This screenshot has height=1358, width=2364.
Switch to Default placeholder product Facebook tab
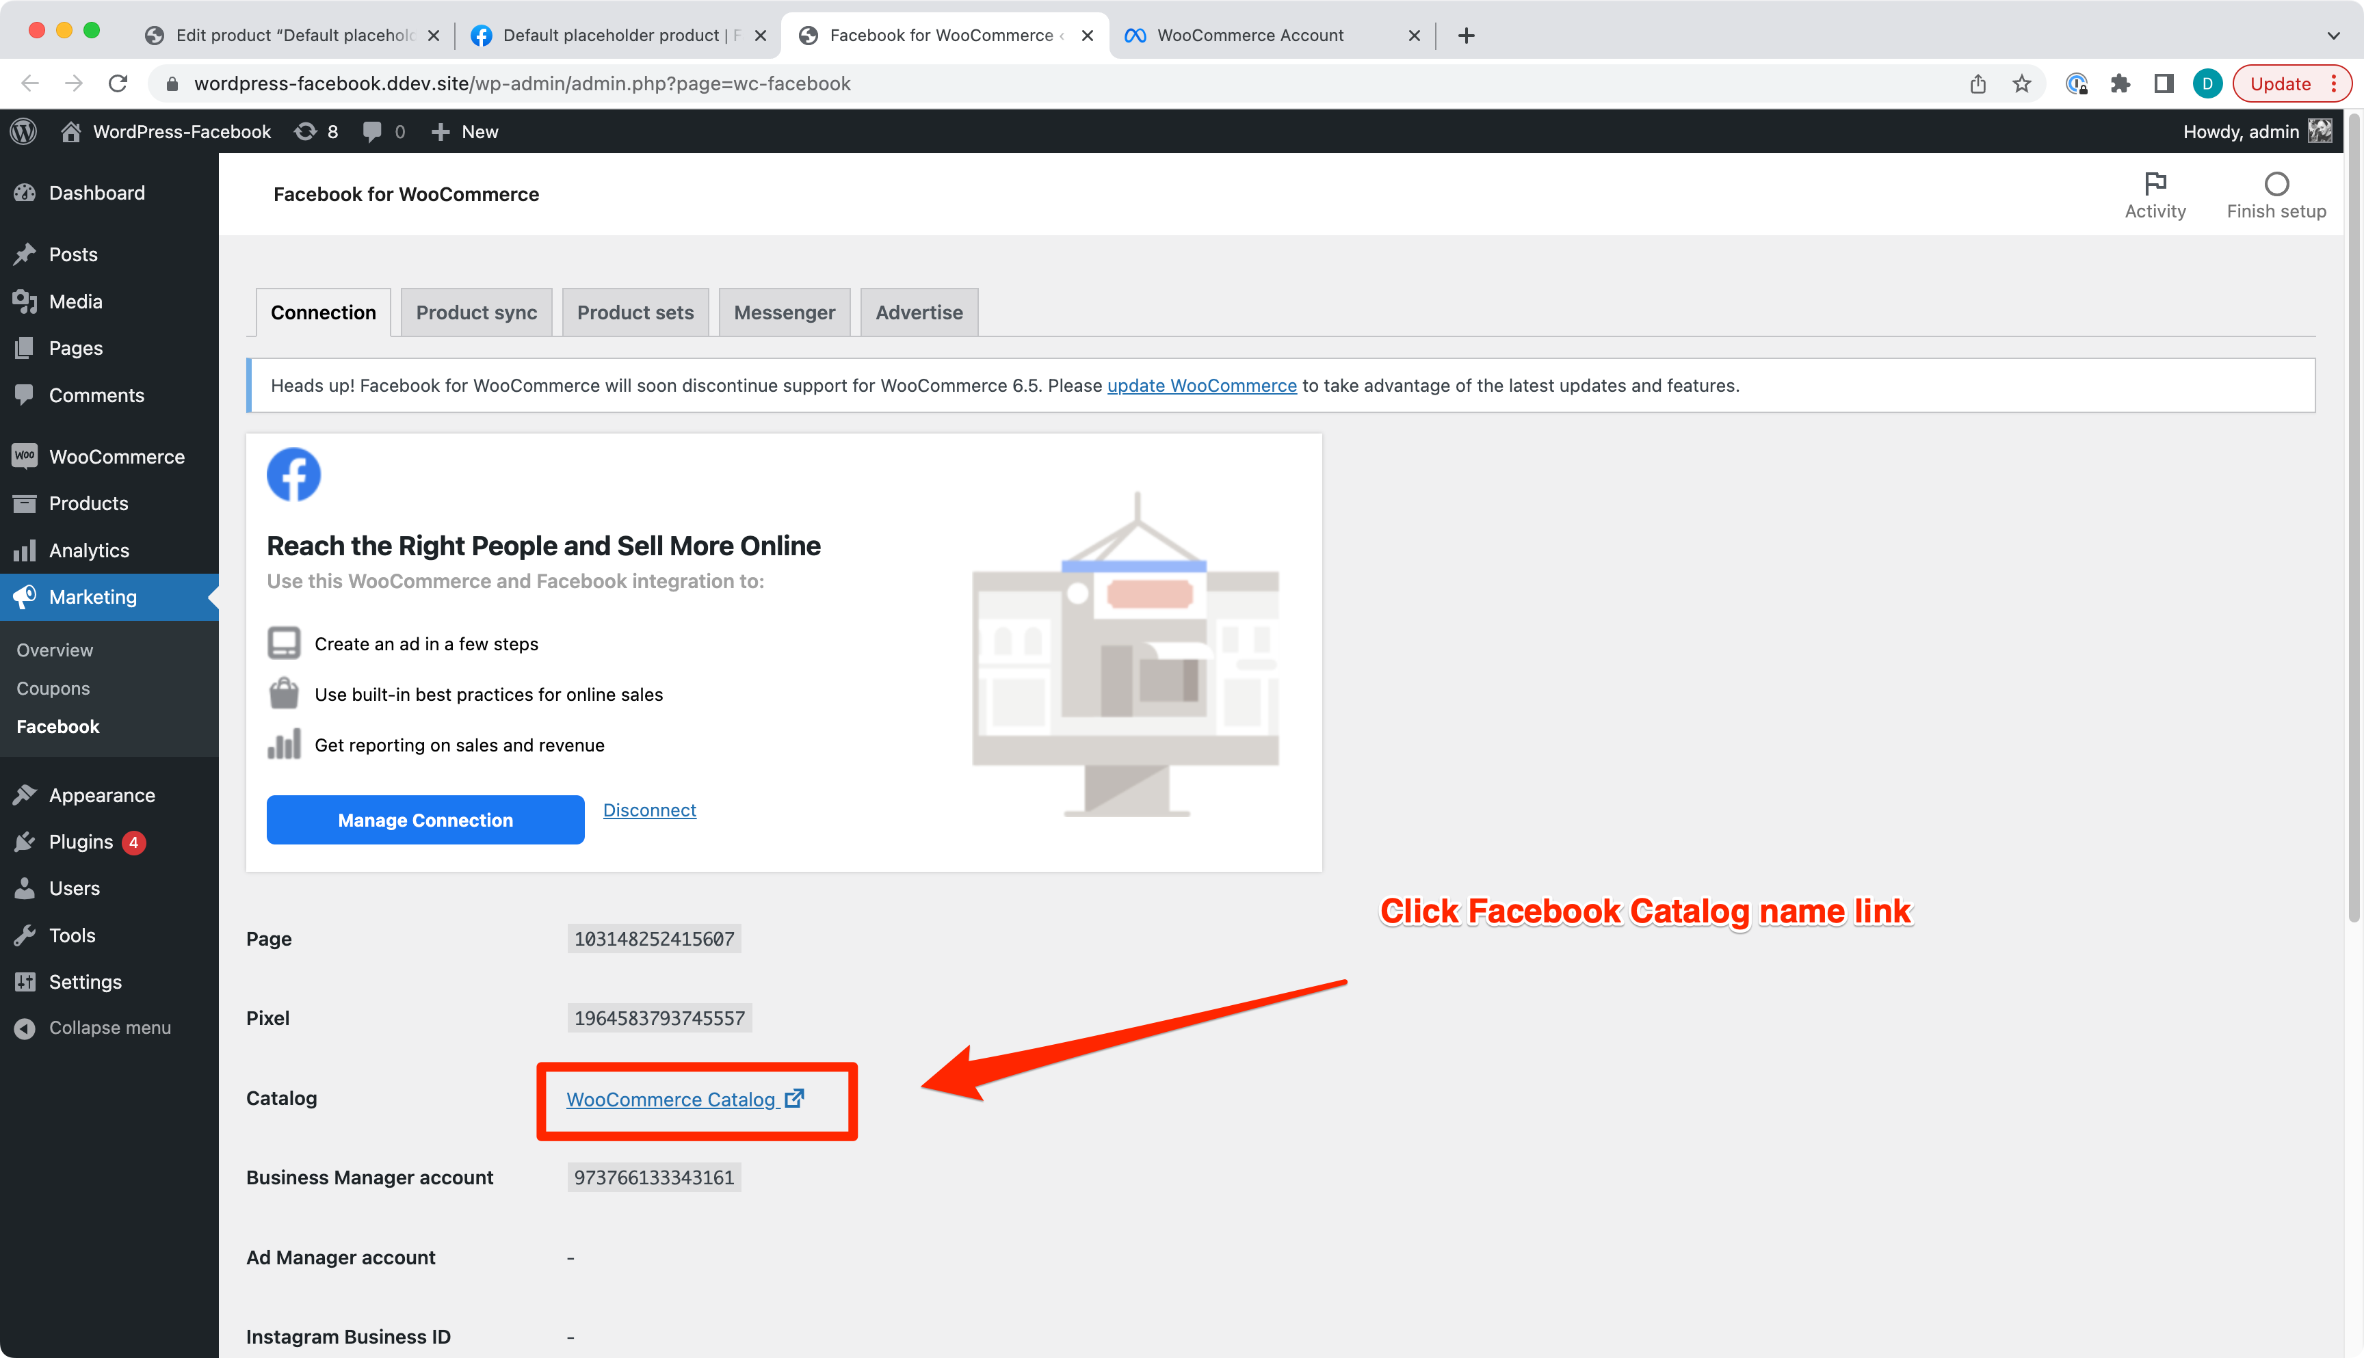tap(618, 36)
